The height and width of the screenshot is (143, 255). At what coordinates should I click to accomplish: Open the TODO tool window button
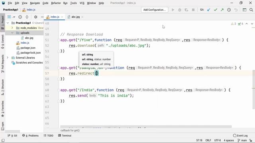pyautogui.click(x=49, y=135)
